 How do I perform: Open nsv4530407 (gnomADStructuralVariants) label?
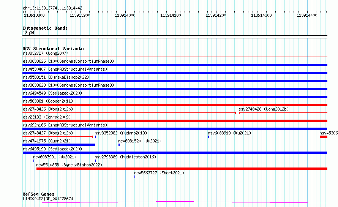(65, 69)
